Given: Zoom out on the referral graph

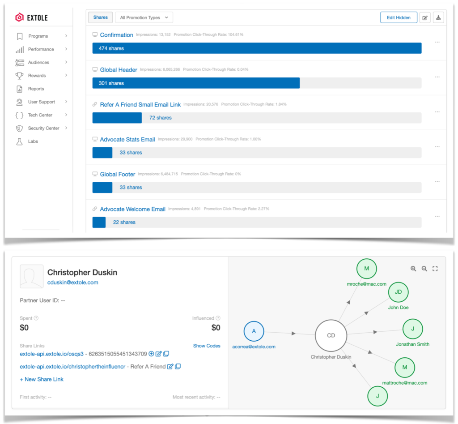Looking at the screenshot, I should pyautogui.click(x=424, y=269).
